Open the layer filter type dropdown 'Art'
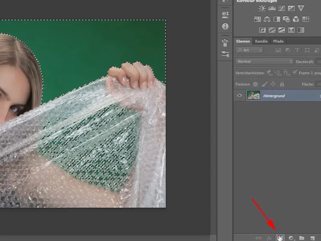 pyautogui.click(x=249, y=50)
